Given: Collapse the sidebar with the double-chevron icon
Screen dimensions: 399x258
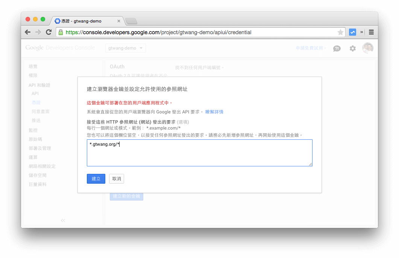Looking at the screenshot, I should click(x=63, y=220).
